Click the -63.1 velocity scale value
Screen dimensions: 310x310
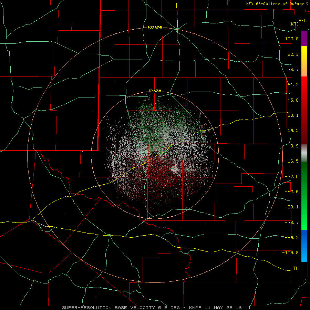pos(292,207)
